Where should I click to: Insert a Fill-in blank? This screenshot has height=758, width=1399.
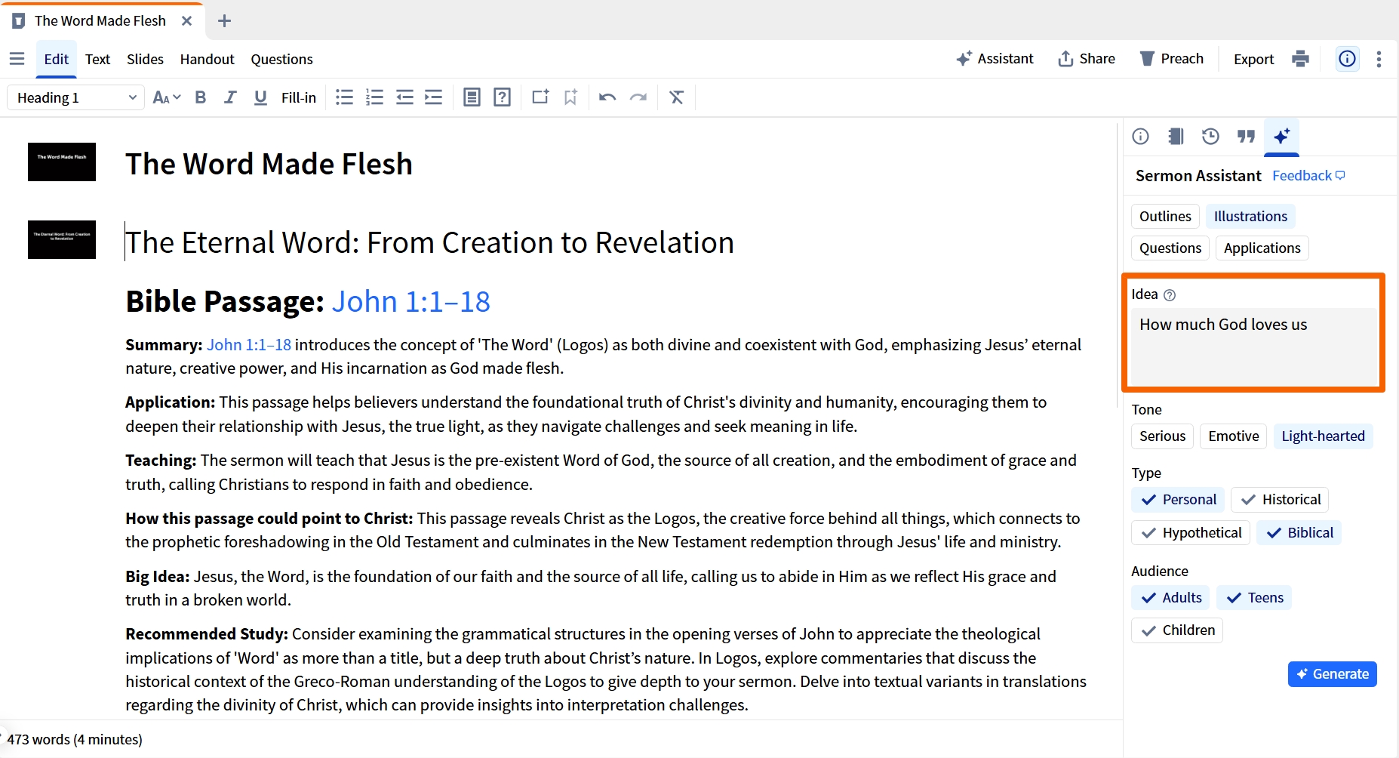point(299,97)
